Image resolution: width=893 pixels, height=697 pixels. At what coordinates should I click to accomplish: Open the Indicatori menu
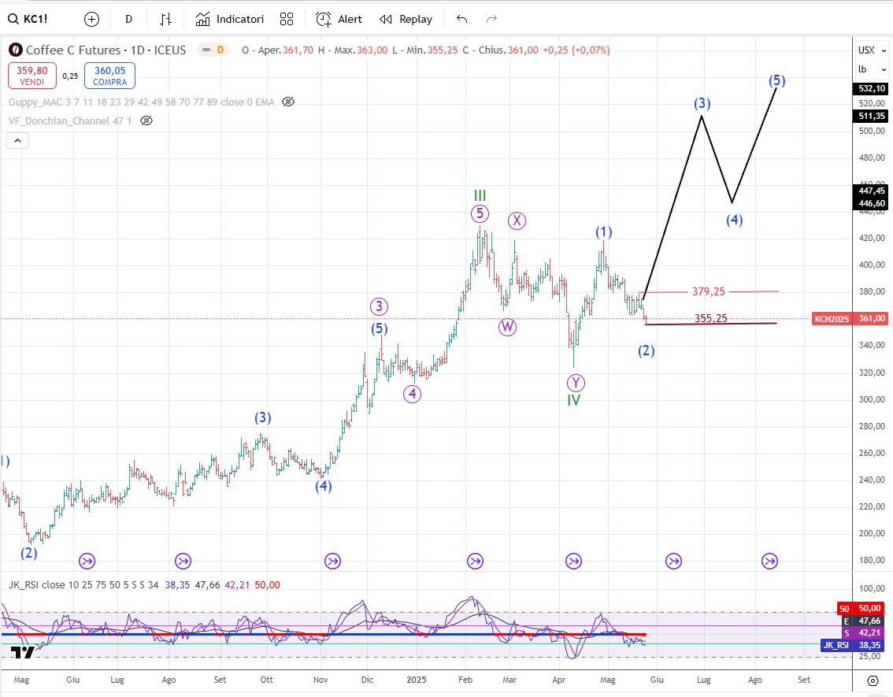tap(230, 19)
